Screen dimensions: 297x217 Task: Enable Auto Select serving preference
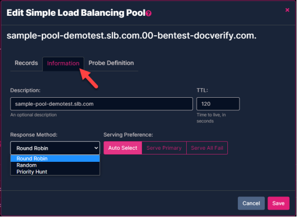pyautogui.click(x=123, y=148)
